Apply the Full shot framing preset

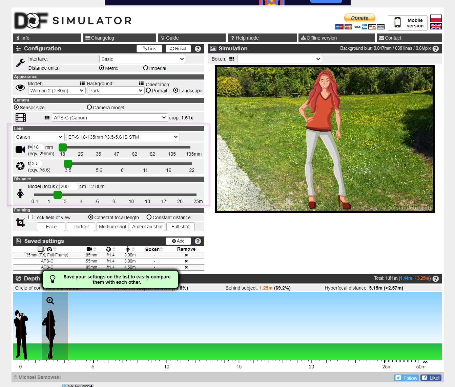point(181,227)
